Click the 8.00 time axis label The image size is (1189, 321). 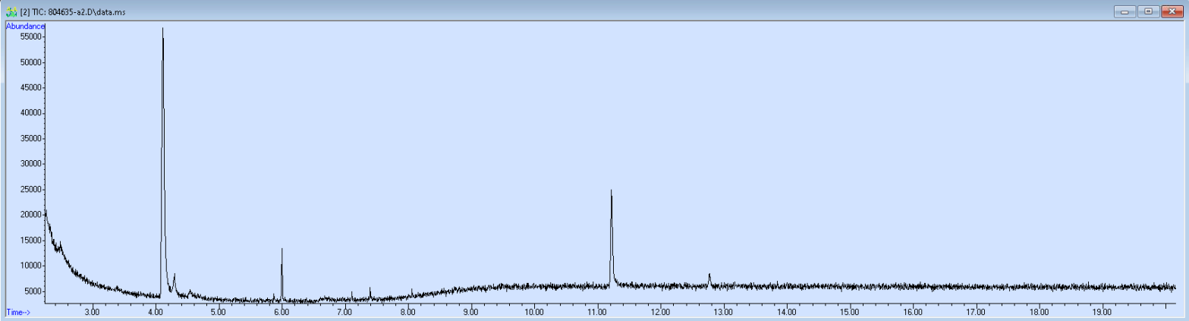point(407,312)
